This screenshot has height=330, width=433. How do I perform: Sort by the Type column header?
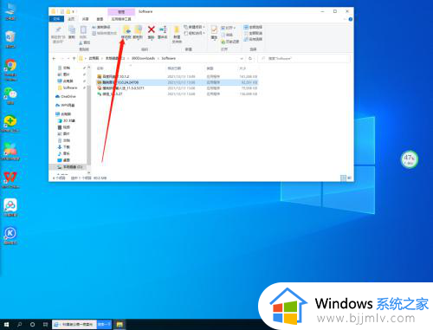[x=210, y=68]
